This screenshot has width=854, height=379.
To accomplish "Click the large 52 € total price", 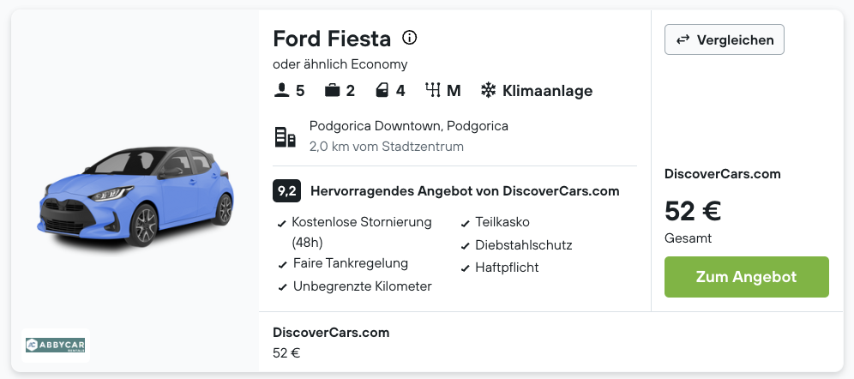I will 693,211.
